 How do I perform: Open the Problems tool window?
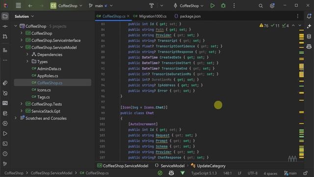(x=5, y=154)
